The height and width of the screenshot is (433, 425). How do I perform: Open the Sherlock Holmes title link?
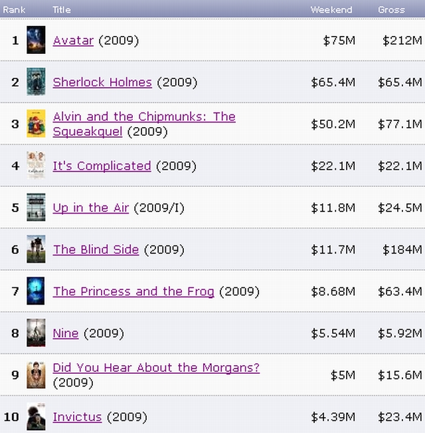(102, 82)
